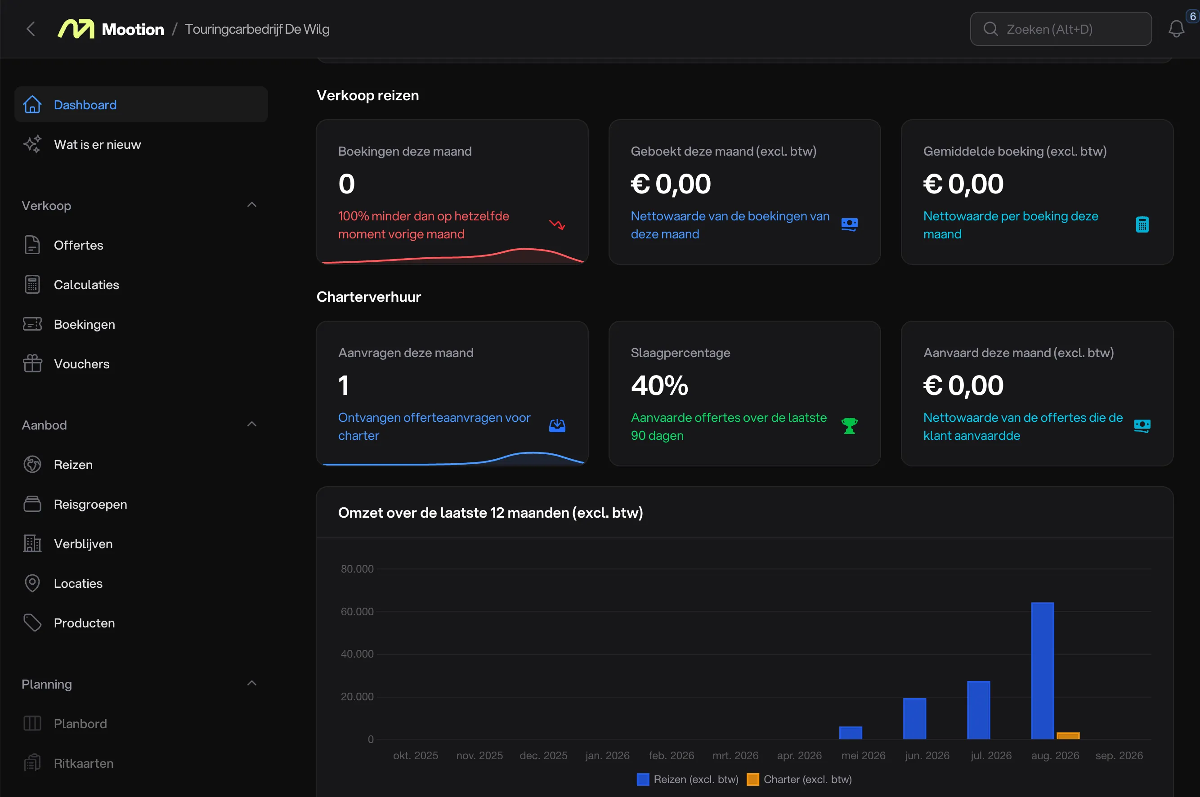Click the money icon in Aanvaard deze maand card
The image size is (1200, 797).
pyautogui.click(x=1142, y=425)
